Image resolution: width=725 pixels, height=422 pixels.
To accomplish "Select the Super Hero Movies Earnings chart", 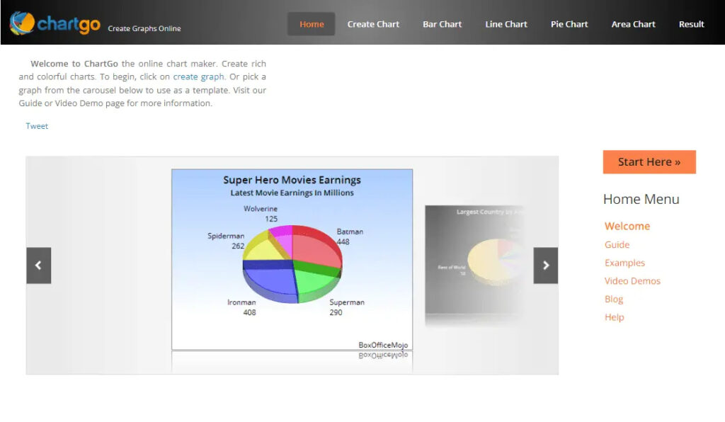I will coord(290,262).
